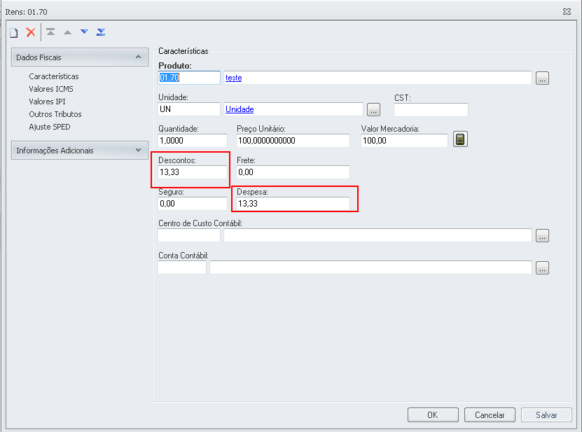The image size is (582, 432).
Task: Click the OK button
Action: pyautogui.click(x=433, y=415)
